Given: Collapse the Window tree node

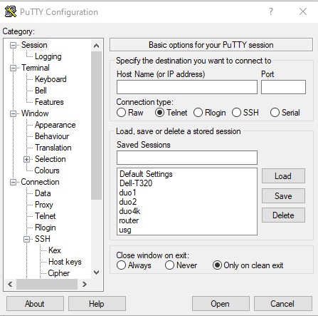Looking at the screenshot, I should pos(14,113).
